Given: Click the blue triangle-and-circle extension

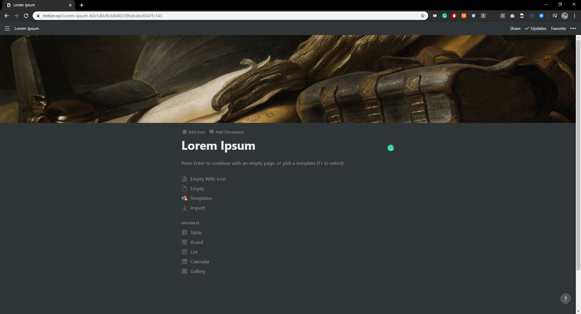Looking at the screenshot, I should click(x=532, y=16).
